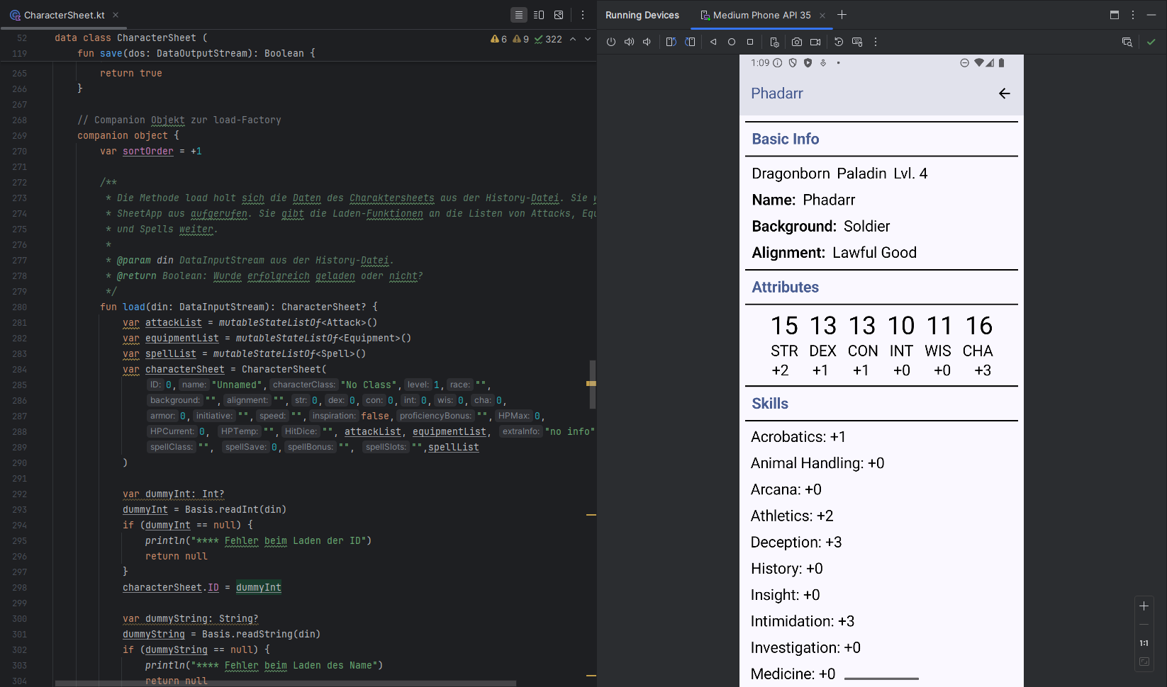The image size is (1167, 687).
Task: Click the emulator zoom in plus control
Action: tap(1144, 606)
